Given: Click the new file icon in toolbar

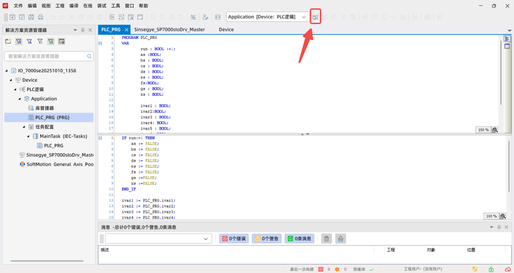Looking at the screenshot, I should click(x=12, y=17).
